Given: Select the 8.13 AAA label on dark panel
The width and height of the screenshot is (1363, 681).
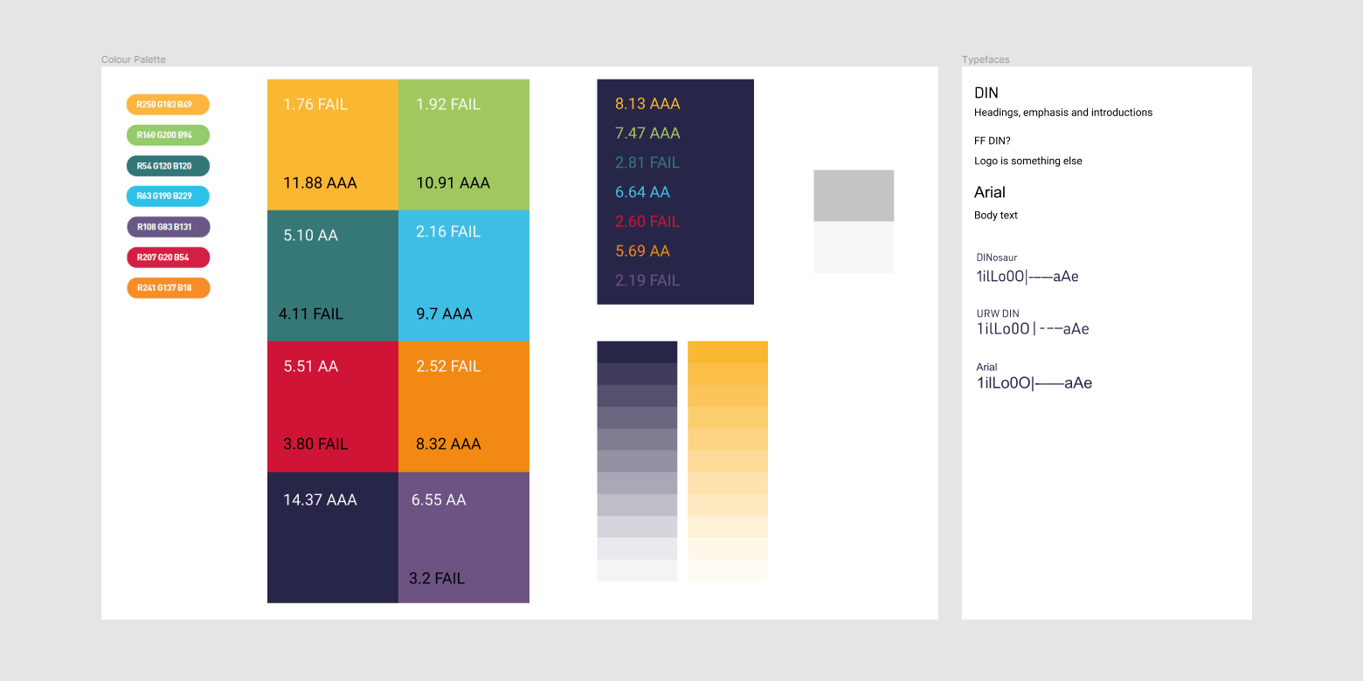Looking at the screenshot, I should click(x=647, y=103).
